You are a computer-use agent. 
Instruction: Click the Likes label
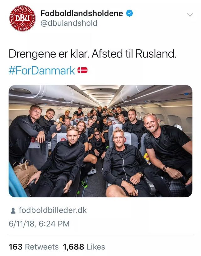pos(96,247)
